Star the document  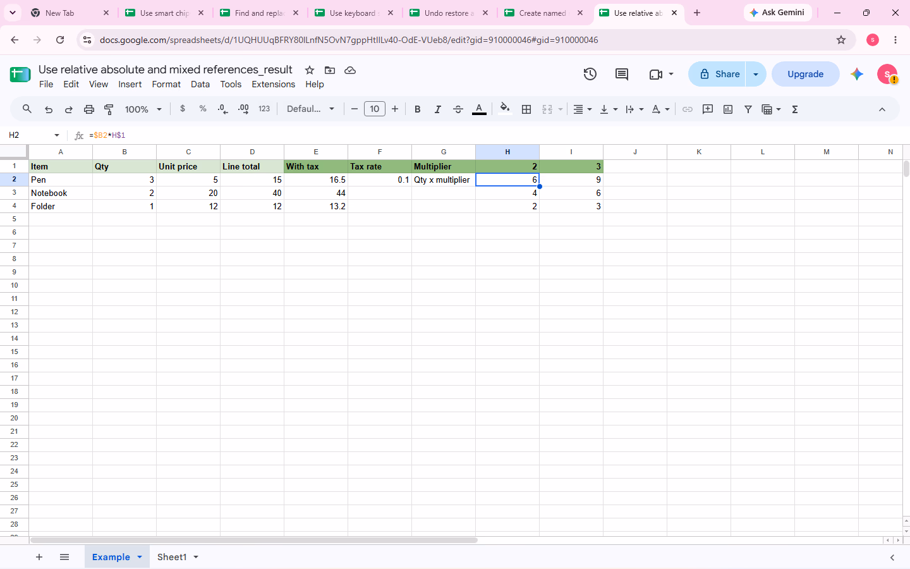tap(310, 70)
